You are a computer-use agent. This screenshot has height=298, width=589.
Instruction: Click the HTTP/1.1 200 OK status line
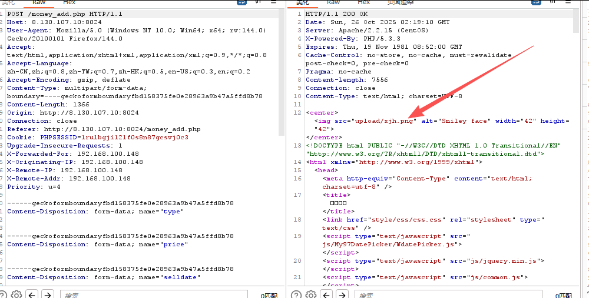(x=336, y=14)
